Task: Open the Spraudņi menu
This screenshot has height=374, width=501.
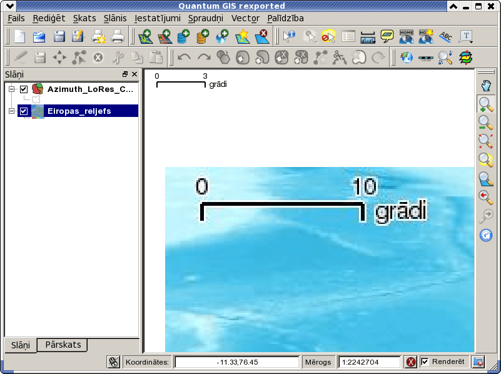Action: click(205, 19)
